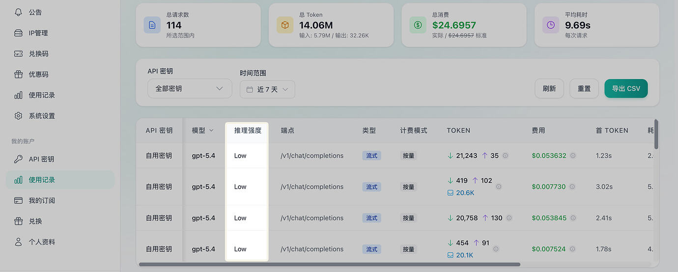Click the horizontal table scrollbar
This screenshot has width=678, height=272.
coord(329,264)
